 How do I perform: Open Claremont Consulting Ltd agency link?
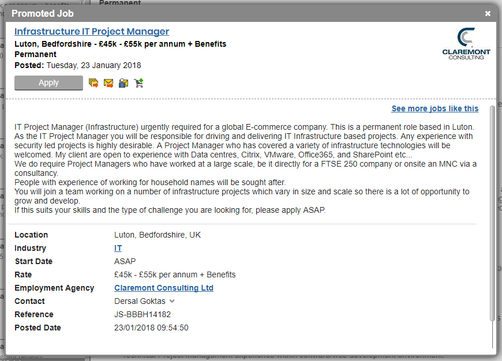click(164, 288)
